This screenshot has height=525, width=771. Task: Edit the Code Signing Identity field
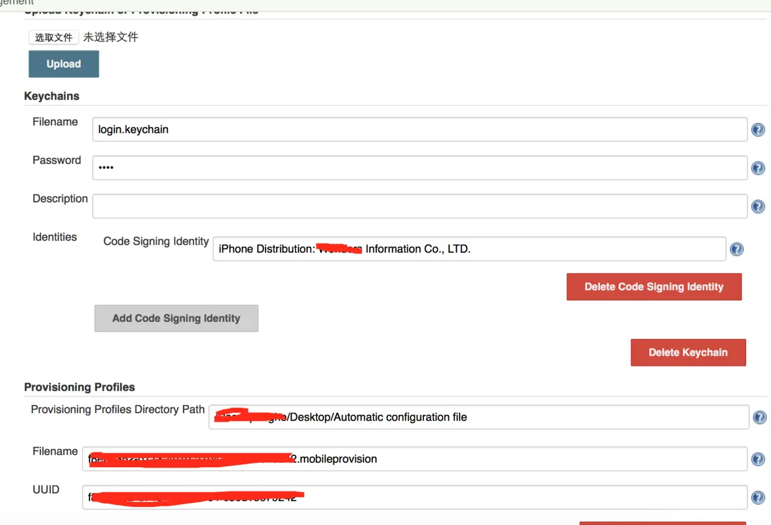pos(469,249)
